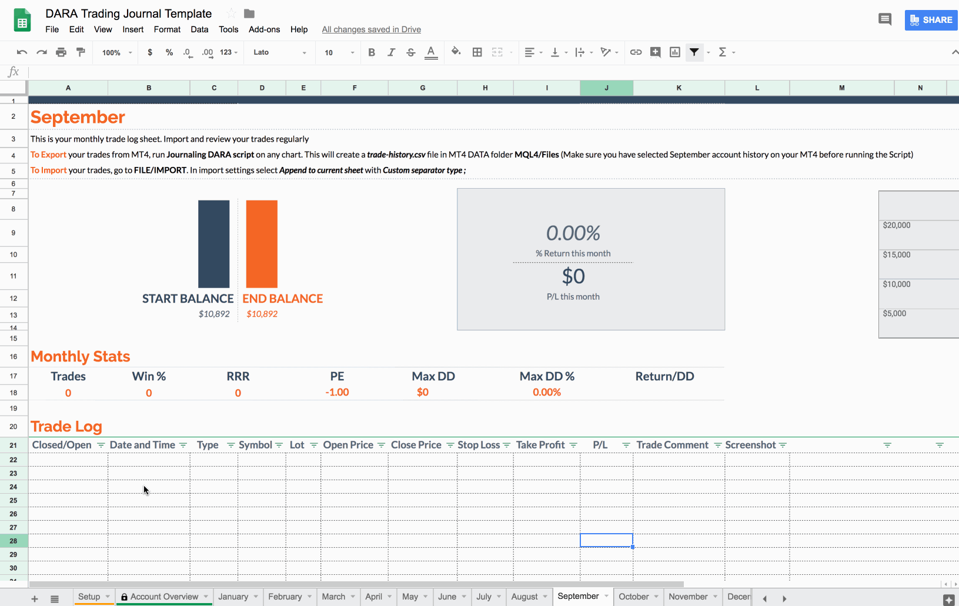Viewport: 959px width, 606px height.
Task: Click the Redo icon
Action: (42, 52)
